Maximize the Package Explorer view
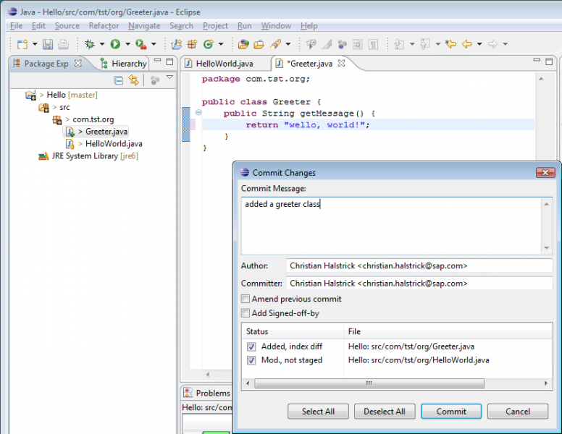 click(x=169, y=61)
